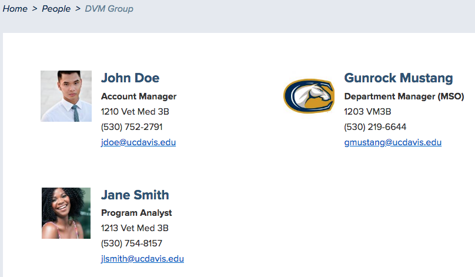Open the John Doe name heading
This screenshot has width=475, height=277.
(x=130, y=78)
